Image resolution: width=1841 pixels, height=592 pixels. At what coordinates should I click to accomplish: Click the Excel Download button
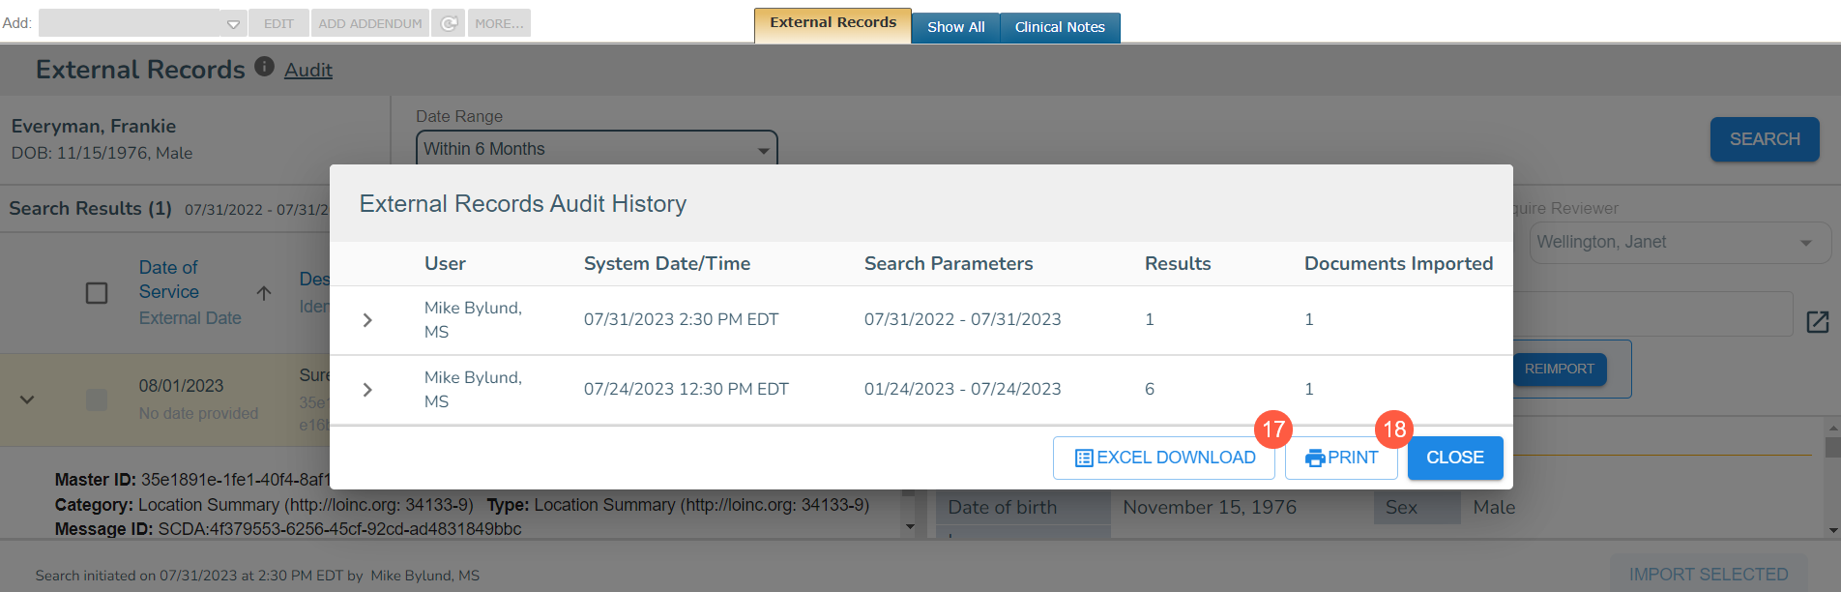1163,458
